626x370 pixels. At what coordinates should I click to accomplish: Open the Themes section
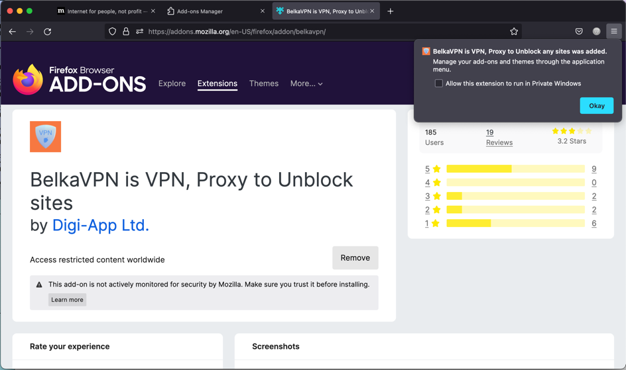point(264,83)
